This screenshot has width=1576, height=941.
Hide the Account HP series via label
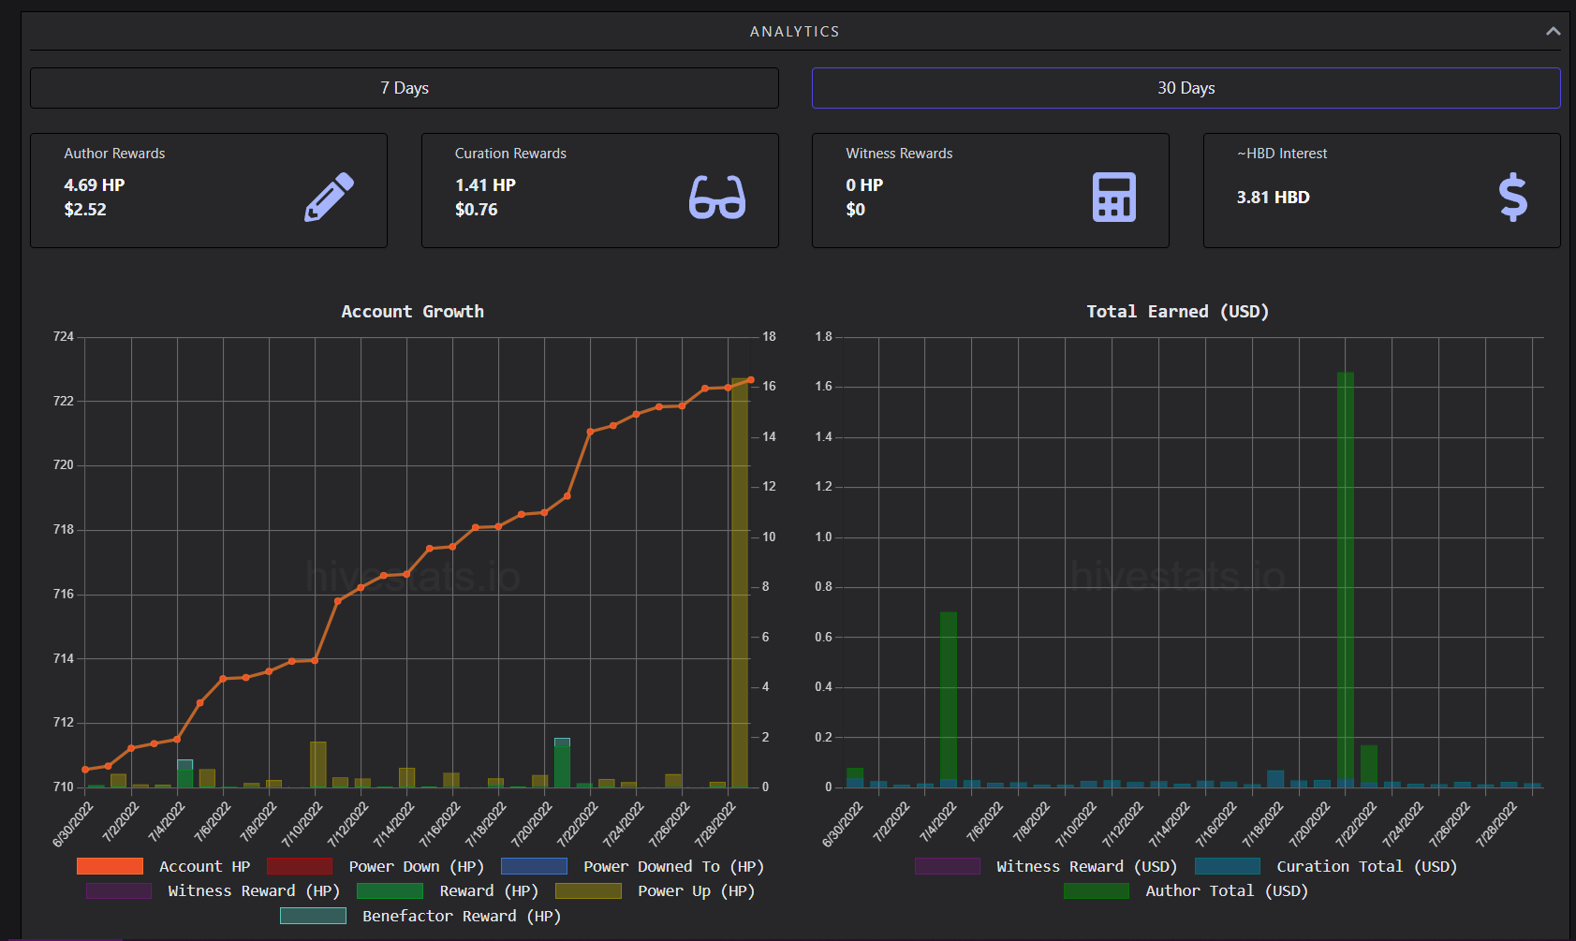(x=204, y=866)
